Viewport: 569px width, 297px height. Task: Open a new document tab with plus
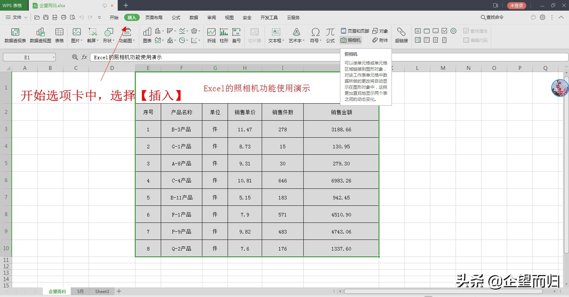(126, 5)
